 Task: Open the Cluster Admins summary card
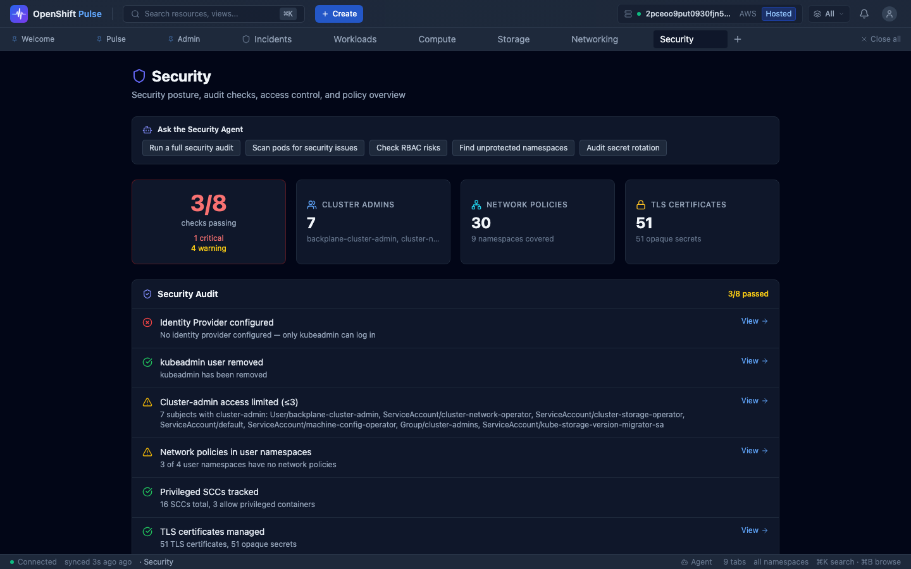pos(373,222)
